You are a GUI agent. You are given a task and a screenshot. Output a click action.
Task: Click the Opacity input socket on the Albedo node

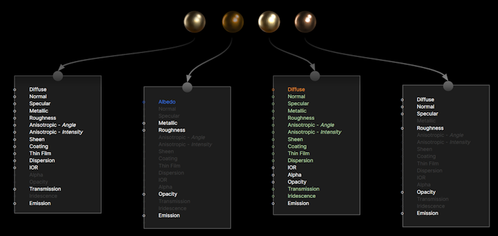click(x=144, y=194)
